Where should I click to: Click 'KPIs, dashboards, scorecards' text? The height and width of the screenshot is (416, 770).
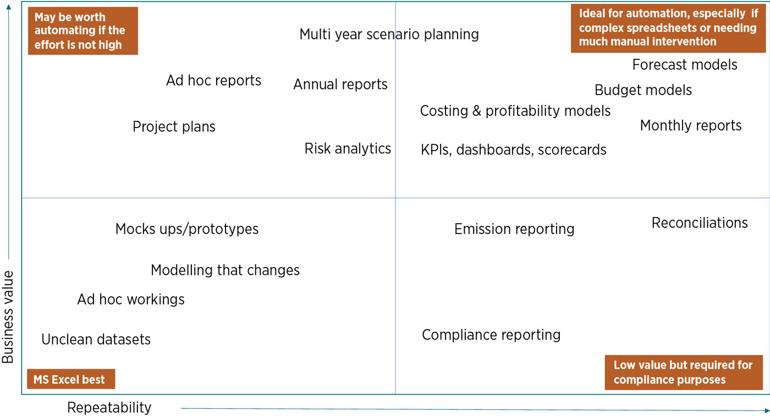[x=513, y=150]
